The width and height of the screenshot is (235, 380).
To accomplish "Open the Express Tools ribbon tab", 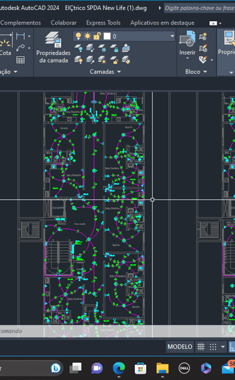I will click(x=103, y=23).
